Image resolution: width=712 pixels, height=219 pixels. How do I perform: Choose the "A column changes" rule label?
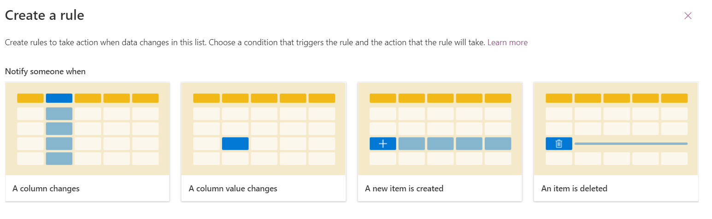tap(46, 189)
